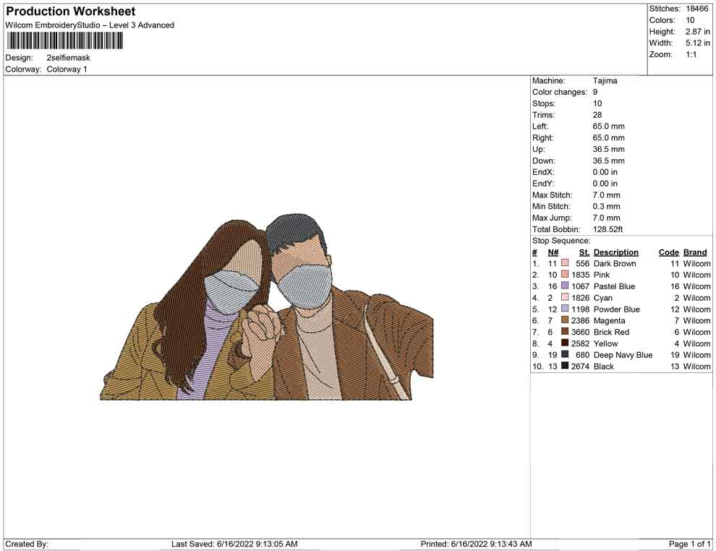Click the Brand column header

point(695,252)
